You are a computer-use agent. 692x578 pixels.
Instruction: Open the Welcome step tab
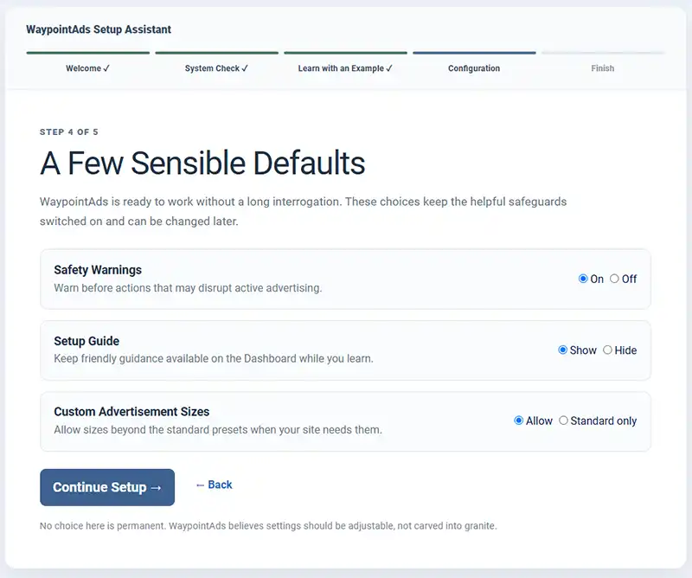click(x=88, y=61)
